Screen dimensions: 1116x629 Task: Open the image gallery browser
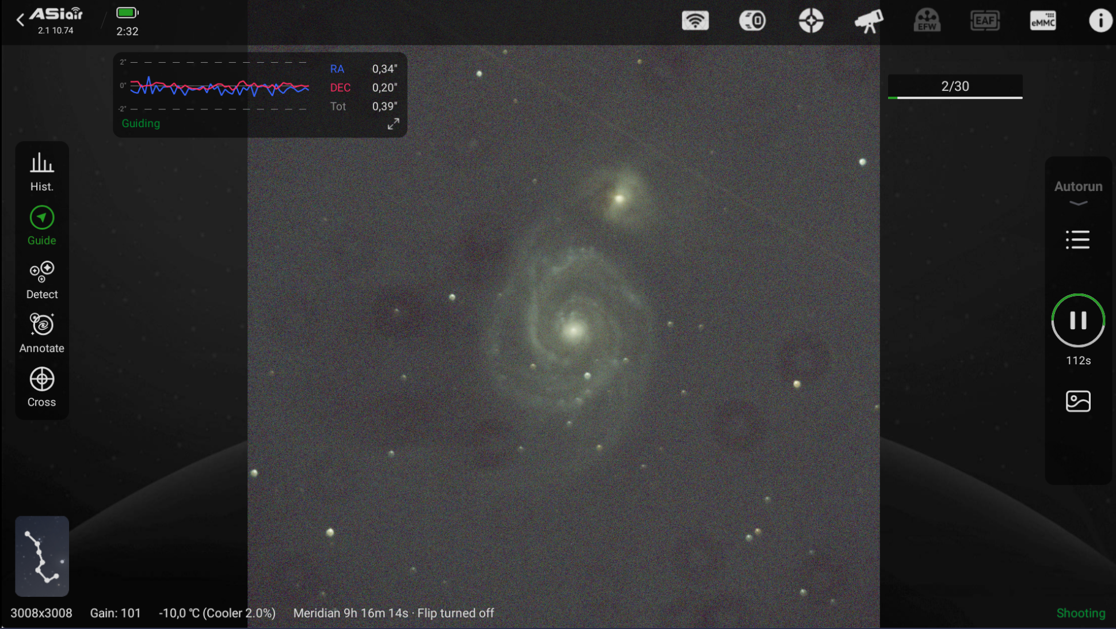(1077, 401)
